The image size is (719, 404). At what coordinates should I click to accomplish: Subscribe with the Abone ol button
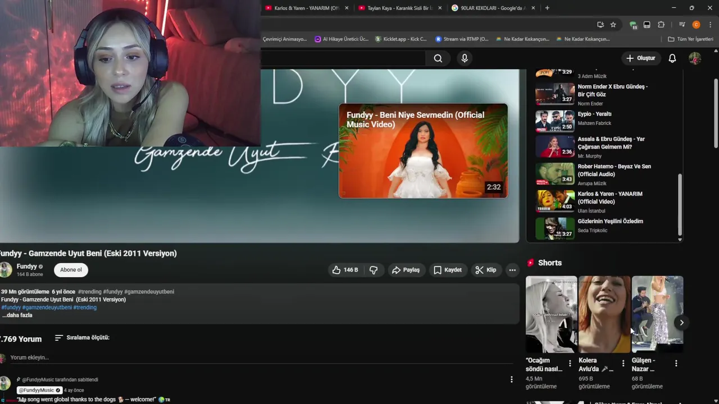tap(71, 270)
